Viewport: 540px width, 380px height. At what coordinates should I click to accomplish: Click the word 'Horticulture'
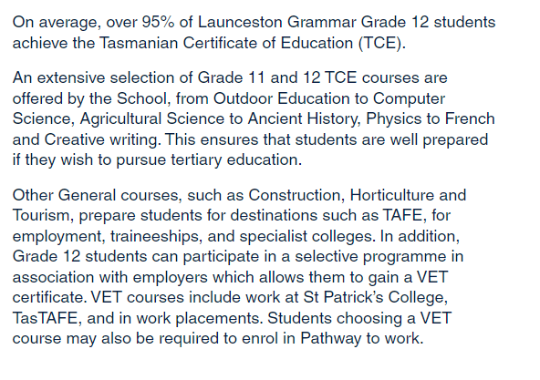pyautogui.click(x=391, y=195)
